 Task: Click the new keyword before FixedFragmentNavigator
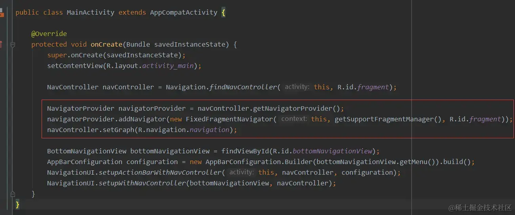click(x=175, y=119)
